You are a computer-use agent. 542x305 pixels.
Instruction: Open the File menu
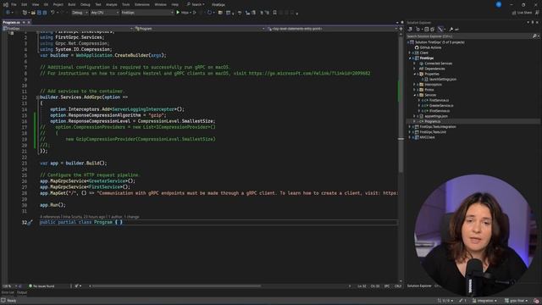coord(14,4)
